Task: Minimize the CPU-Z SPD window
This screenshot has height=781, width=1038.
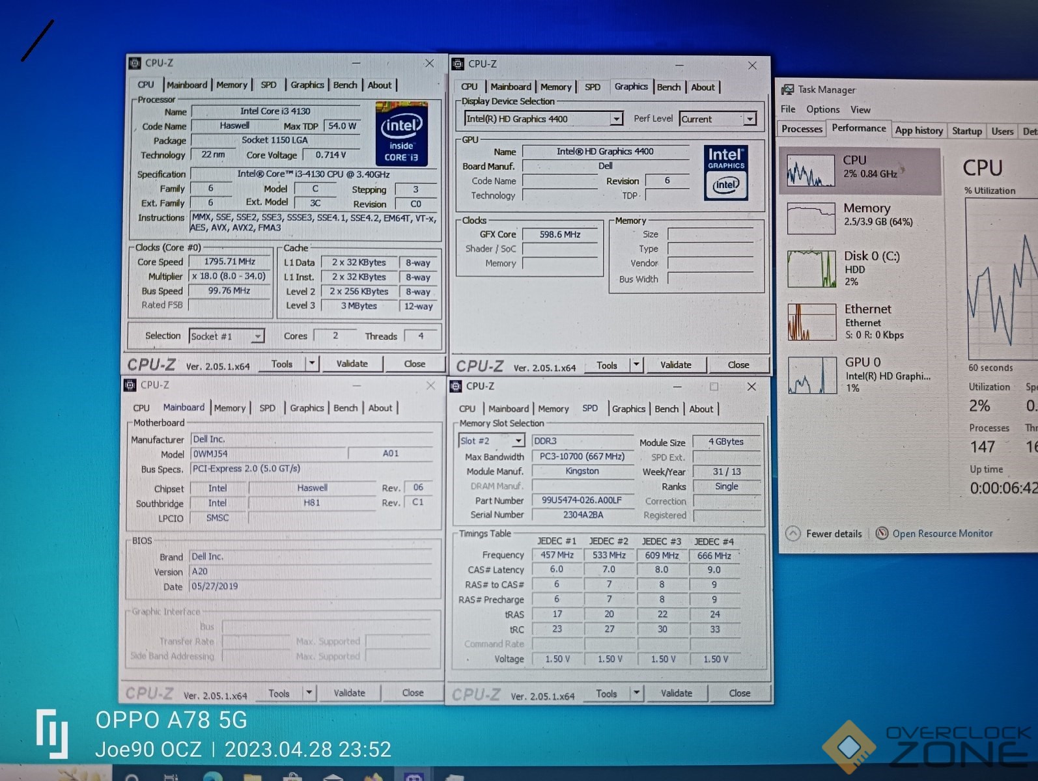Action: [x=677, y=387]
